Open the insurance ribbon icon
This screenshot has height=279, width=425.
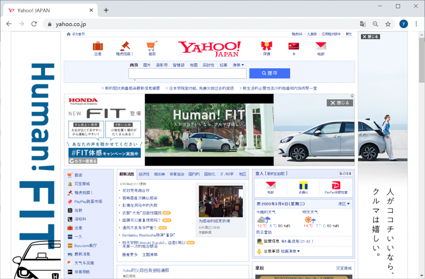click(x=266, y=46)
